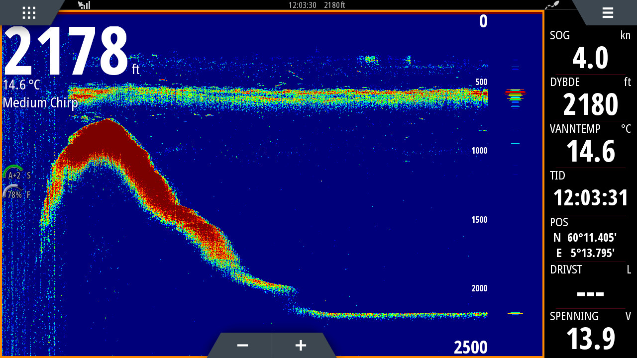Screen dimensions: 637x358
Task: Click the 1000 depth scale mark
Action: point(480,151)
